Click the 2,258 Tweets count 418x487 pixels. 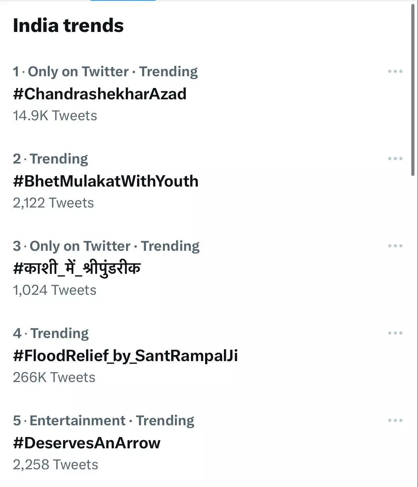pyautogui.click(x=56, y=465)
